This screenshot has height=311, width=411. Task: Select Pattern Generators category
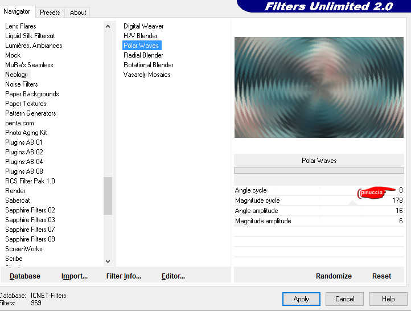(31, 113)
